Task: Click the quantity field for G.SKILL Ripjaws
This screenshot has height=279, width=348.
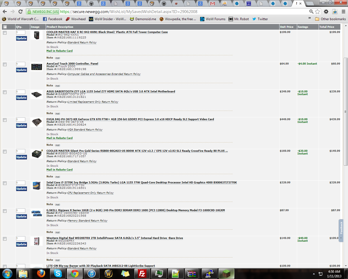Action: 21,211
